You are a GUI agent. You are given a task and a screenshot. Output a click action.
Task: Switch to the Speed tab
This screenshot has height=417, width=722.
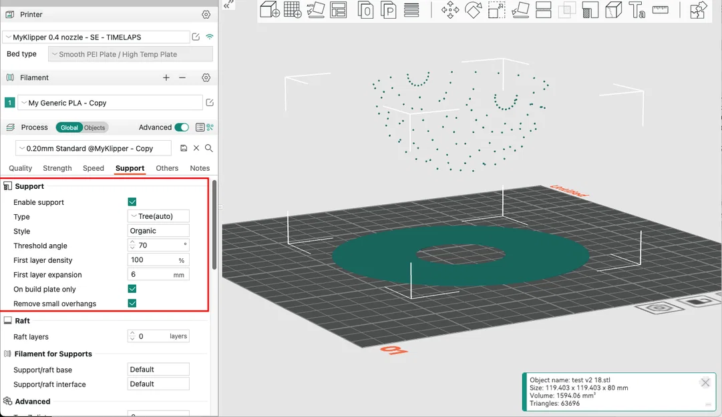coord(94,168)
